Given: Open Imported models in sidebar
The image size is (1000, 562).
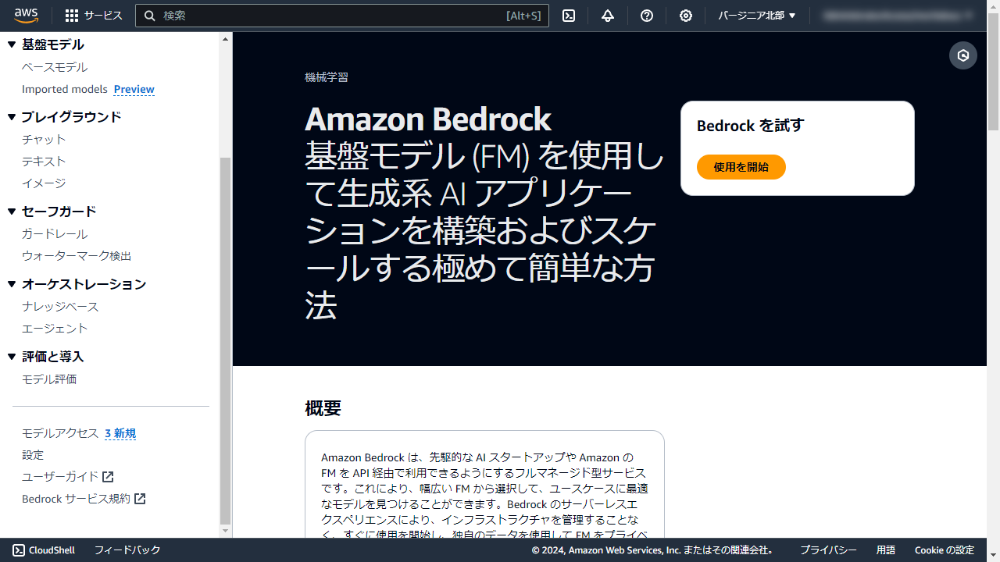Looking at the screenshot, I should [x=65, y=89].
